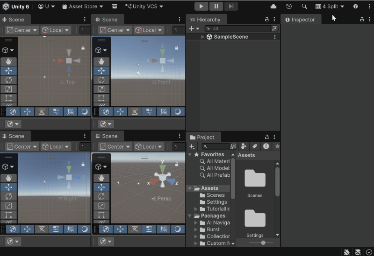Toggle the Hierarchy panel lock

click(266, 20)
